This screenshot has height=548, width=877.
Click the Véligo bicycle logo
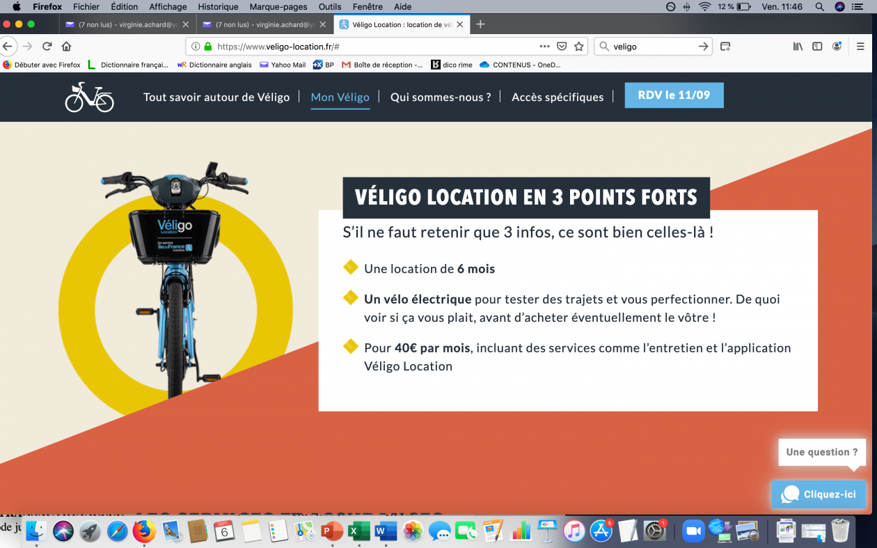coord(89,97)
